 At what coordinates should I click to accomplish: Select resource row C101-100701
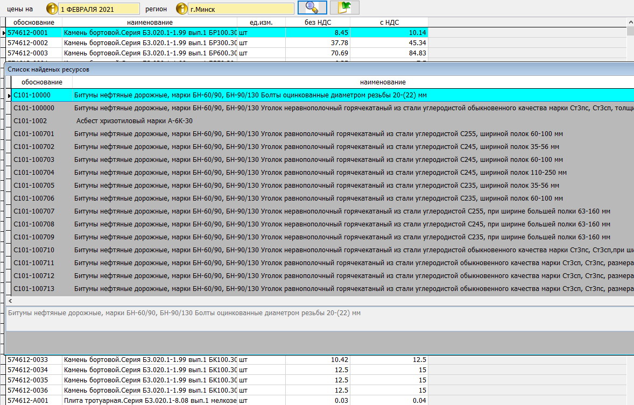322,134
